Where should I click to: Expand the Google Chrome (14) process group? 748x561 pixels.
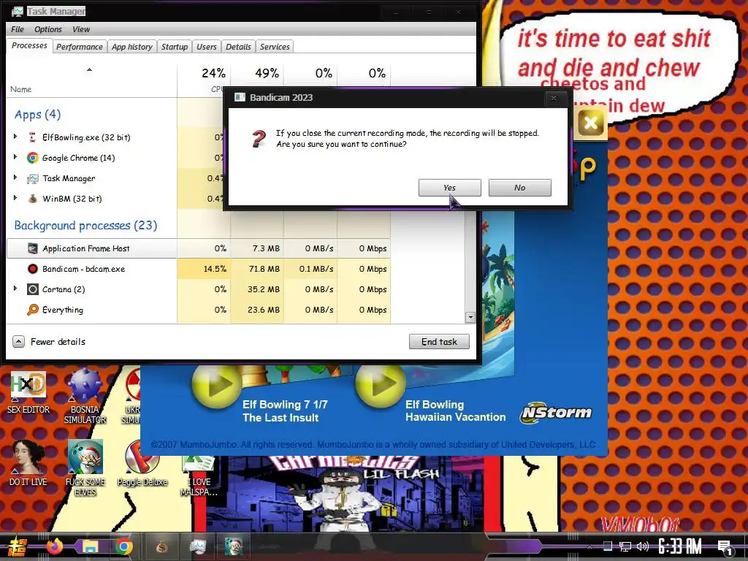pos(15,158)
